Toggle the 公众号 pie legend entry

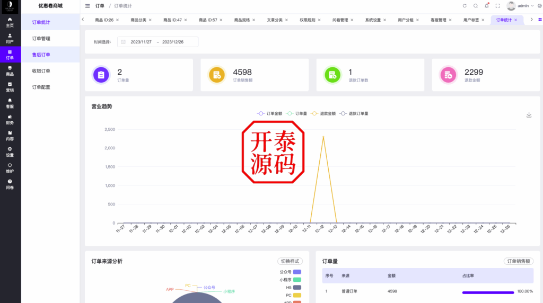coord(290,272)
